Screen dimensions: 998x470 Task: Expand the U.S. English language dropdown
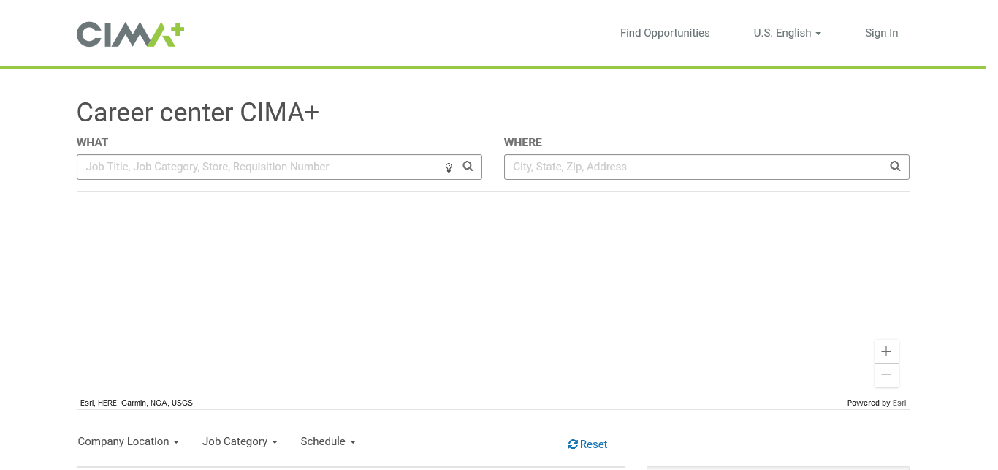click(x=787, y=33)
